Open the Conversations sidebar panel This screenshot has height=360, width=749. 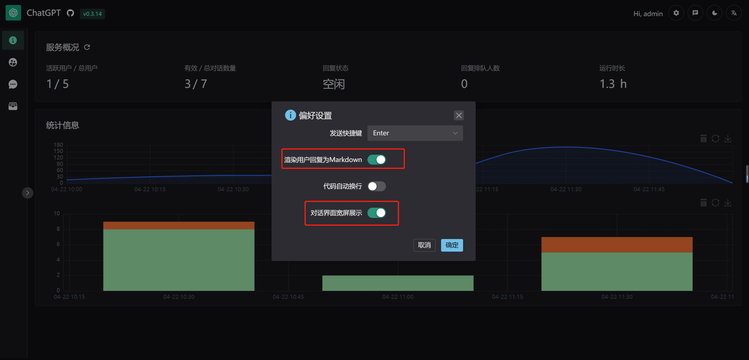pyautogui.click(x=13, y=84)
